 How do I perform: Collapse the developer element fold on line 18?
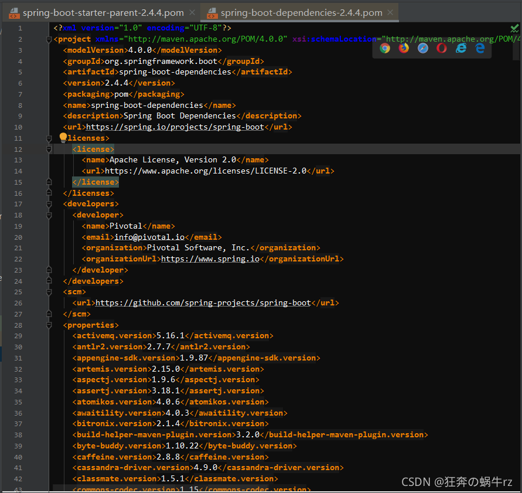[49, 216]
